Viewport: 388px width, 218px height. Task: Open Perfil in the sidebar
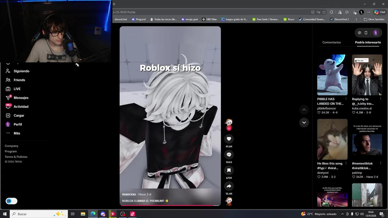pyautogui.click(x=14, y=124)
